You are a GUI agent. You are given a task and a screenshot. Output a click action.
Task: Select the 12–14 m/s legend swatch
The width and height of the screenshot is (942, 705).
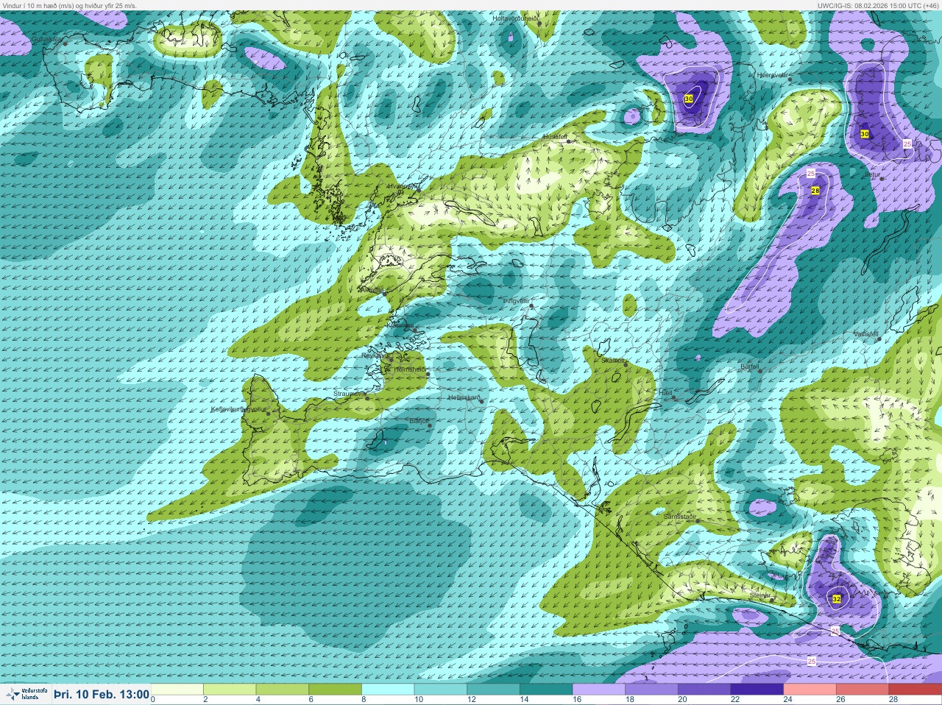point(493,690)
